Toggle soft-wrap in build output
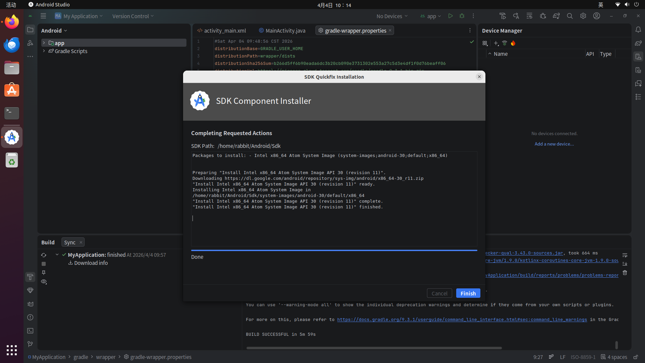Image resolution: width=645 pixels, height=363 pixels. click(625, 255)
